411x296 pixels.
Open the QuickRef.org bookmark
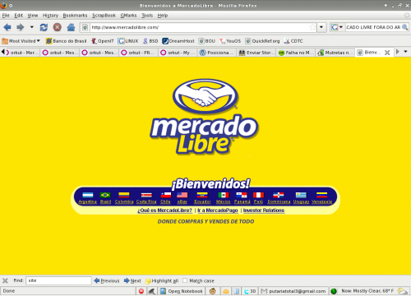pyautogui.click(x=262, y=41)
